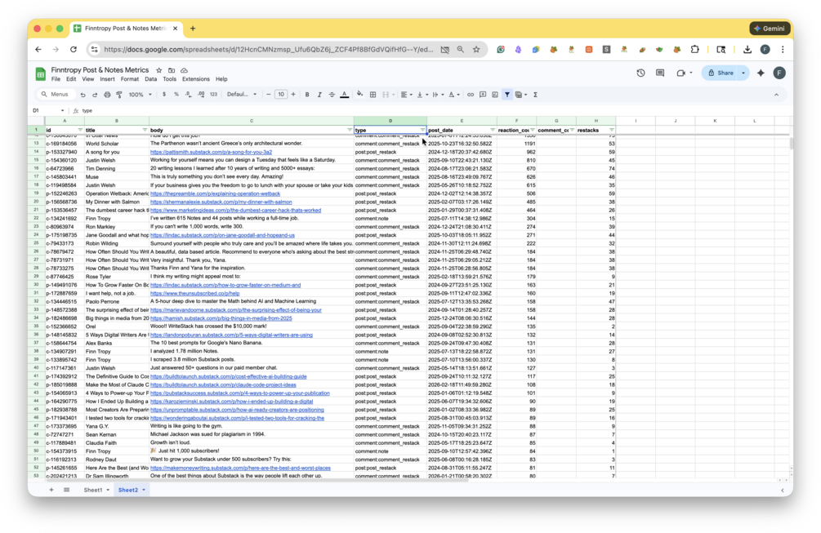The image size is (821, 533).
Task: Add a new sheet with the plus button
Action: (51, 490)
